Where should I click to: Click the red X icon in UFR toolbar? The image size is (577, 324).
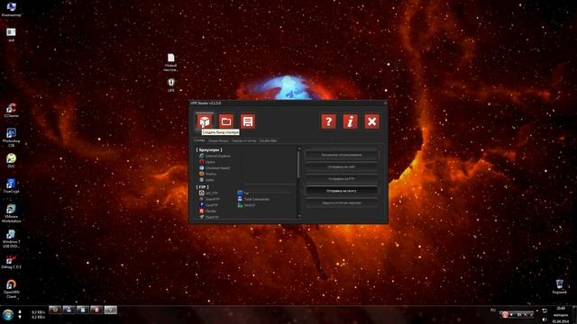click(x=371, y=121)
